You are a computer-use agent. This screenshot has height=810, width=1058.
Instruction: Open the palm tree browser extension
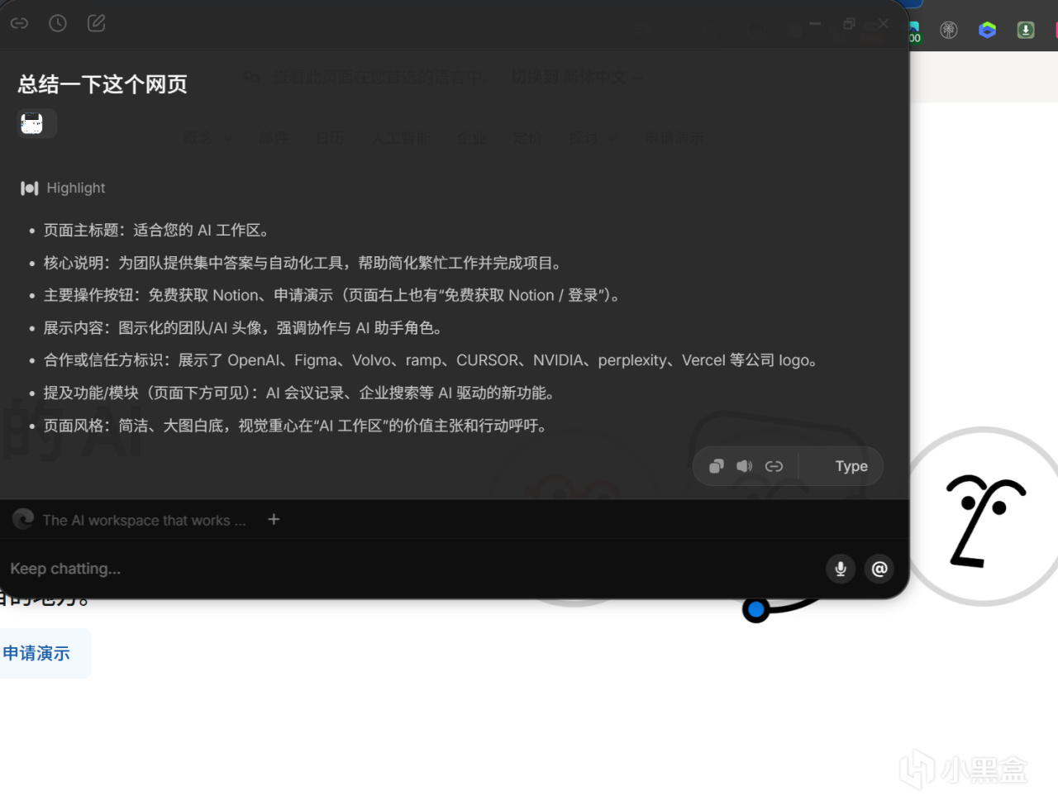click(x=949, y=31)
